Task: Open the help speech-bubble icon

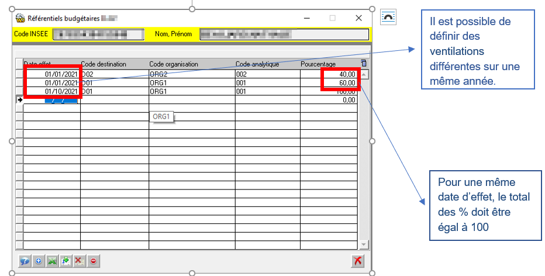Action: pyautogui.click(x=25, y=261)
